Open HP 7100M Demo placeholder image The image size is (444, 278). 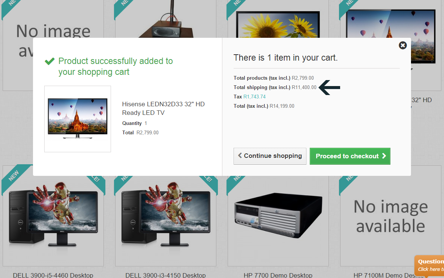(390, 216)
